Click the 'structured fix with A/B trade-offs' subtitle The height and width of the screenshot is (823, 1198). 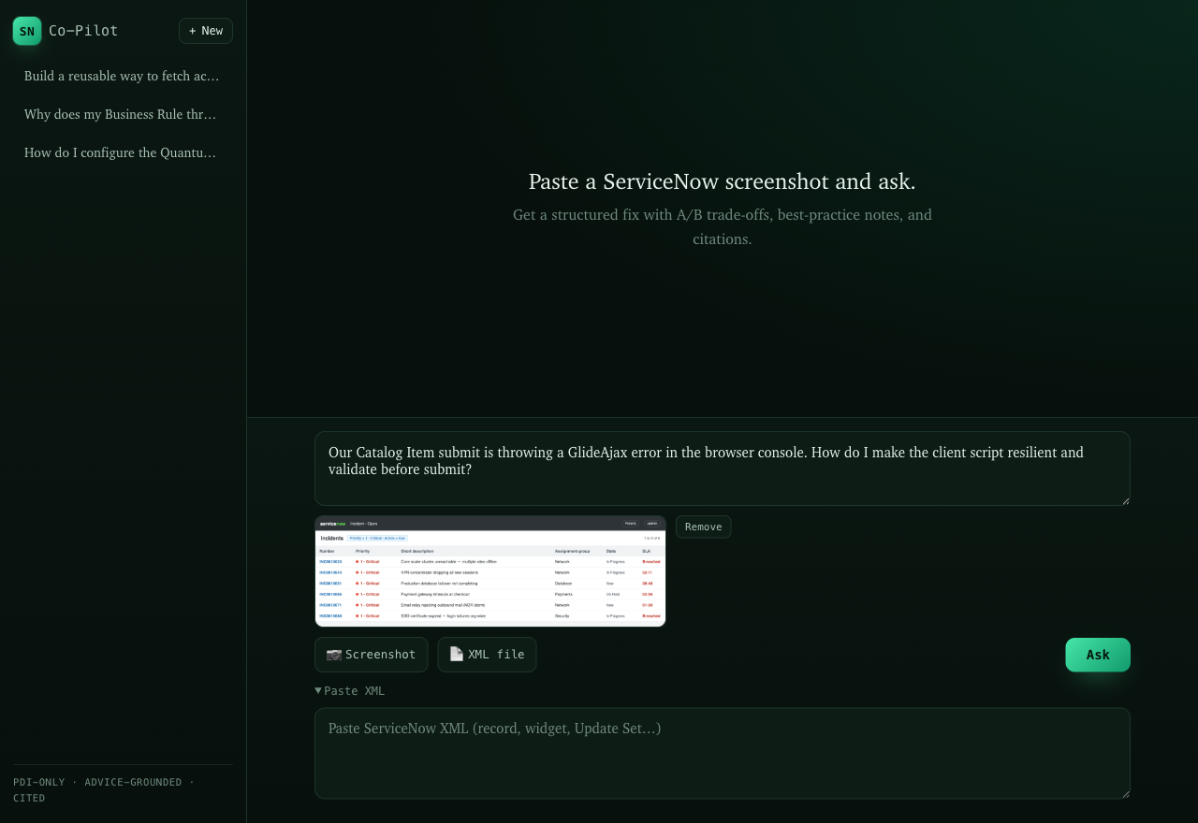click(723, 226)
